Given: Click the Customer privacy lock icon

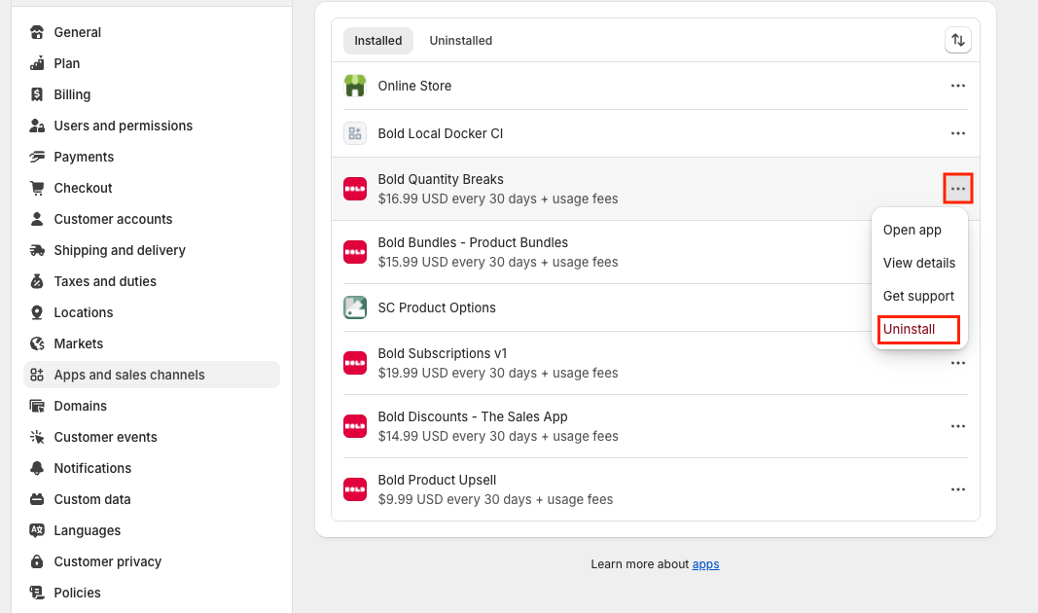Looking at the screenshot, I should [37, 560].
